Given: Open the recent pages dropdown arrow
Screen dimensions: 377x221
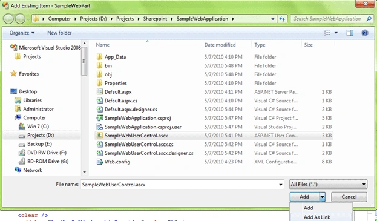Looking at the screenshot, I should 28,19.
